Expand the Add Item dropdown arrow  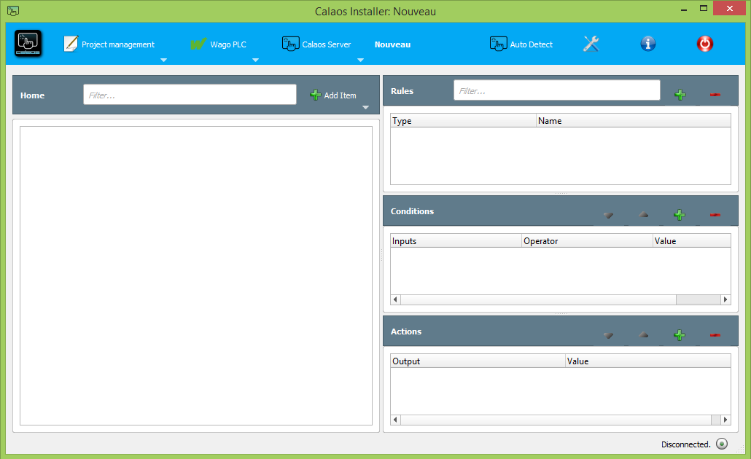point(365,107)
